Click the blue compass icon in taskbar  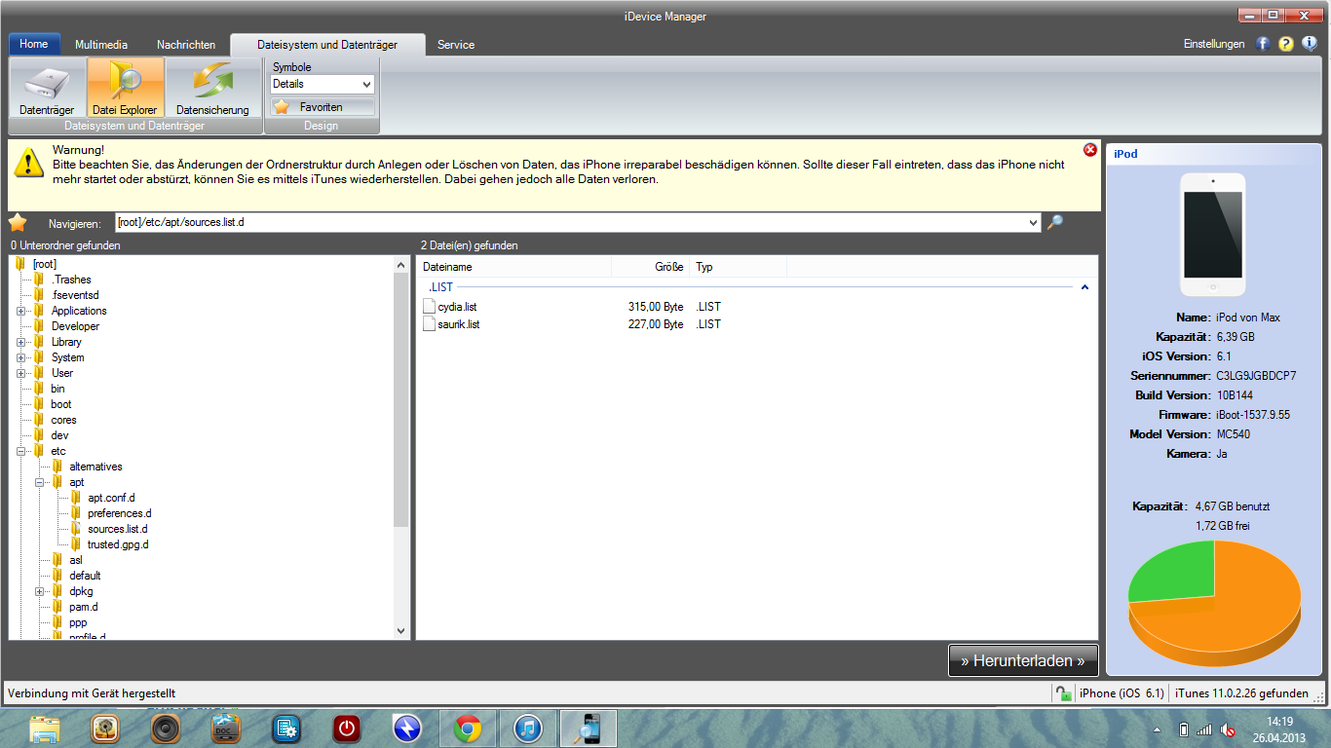(407, 729)
